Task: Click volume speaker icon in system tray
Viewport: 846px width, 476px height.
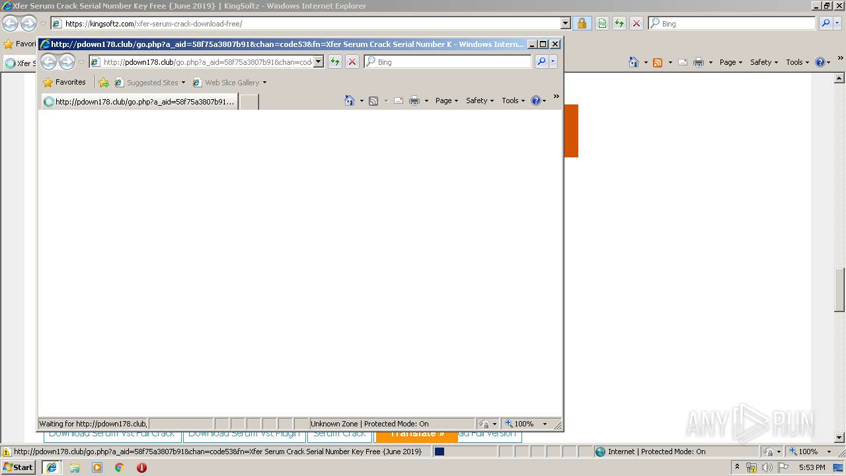Action: (767, 467)
